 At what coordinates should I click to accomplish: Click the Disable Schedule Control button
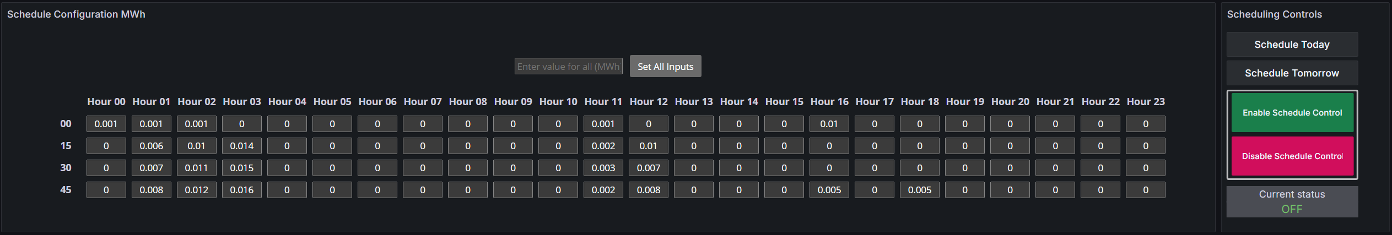click(1292, 156)
